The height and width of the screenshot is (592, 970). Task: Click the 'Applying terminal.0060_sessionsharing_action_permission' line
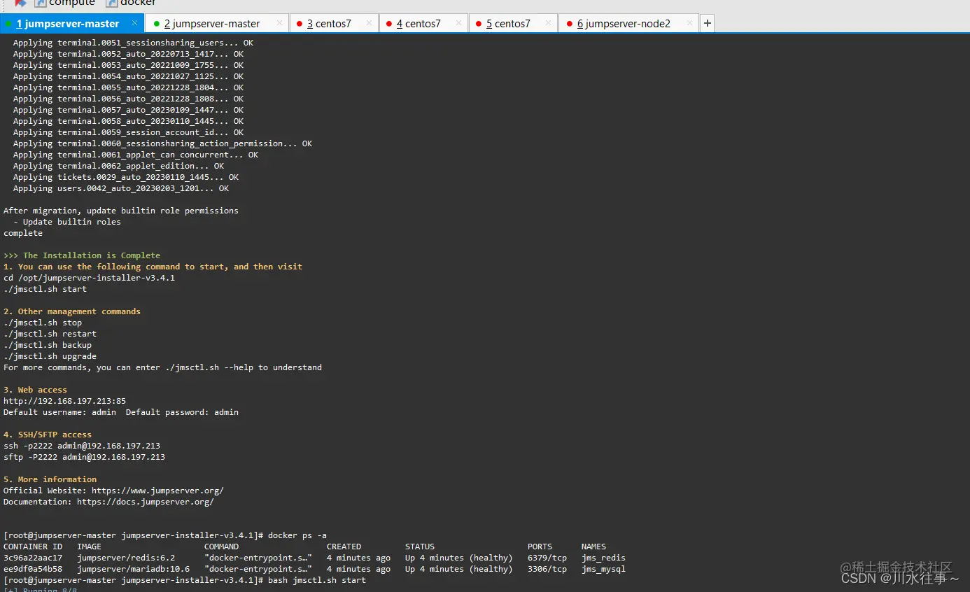coord(162,143)
